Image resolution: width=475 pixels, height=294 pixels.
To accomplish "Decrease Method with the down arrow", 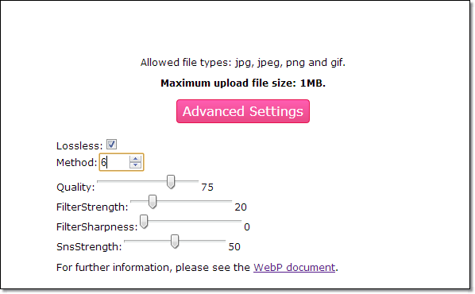I will pos(135,165).
